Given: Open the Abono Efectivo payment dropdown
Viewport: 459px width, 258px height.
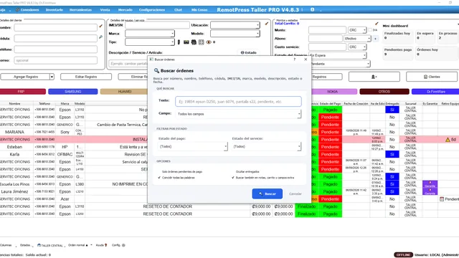Looking at the screenshot, I should click(357, 38).
